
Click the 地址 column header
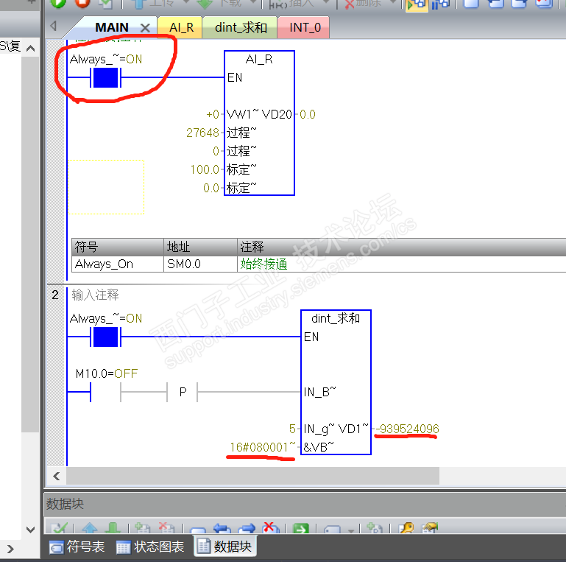point(200,247)
